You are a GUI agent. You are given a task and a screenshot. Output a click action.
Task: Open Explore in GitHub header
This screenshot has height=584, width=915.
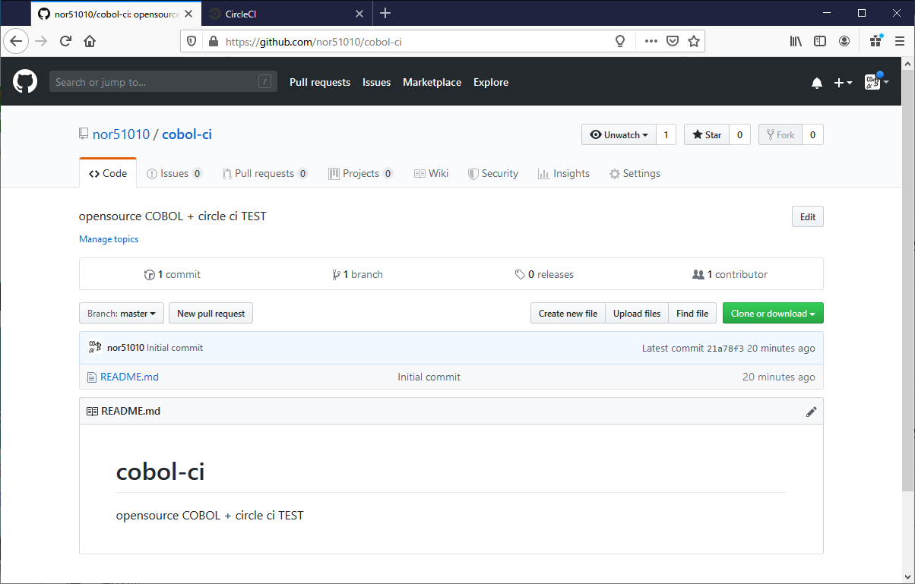491,82
